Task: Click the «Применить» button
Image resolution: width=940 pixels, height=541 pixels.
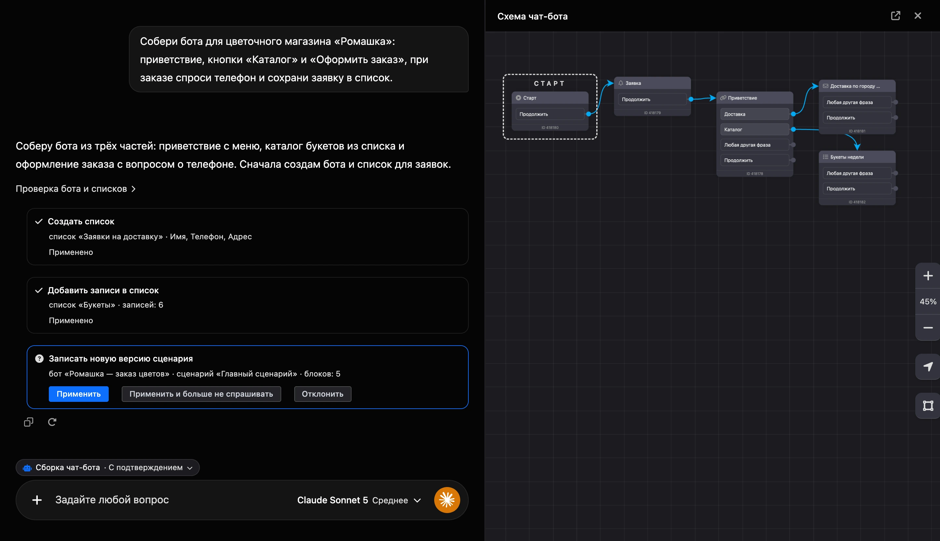Action: pos(78,394)
